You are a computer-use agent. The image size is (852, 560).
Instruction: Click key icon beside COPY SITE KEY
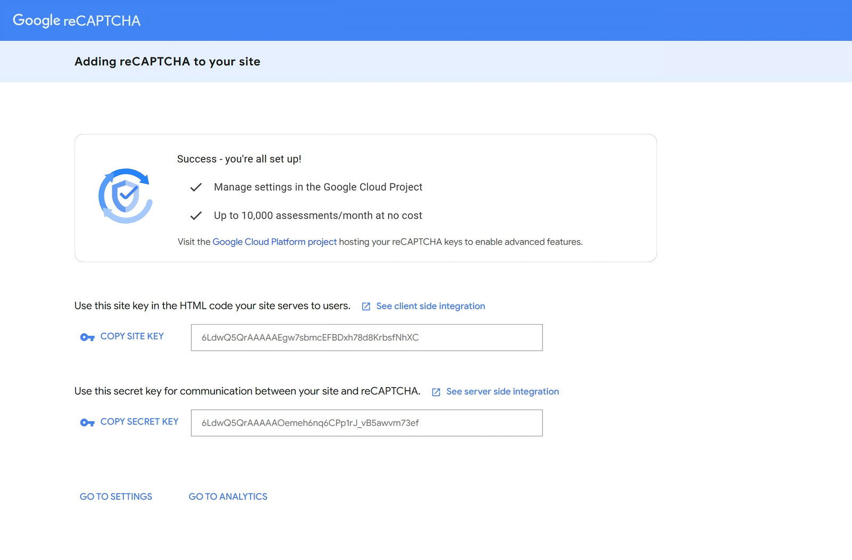(87, 337)
